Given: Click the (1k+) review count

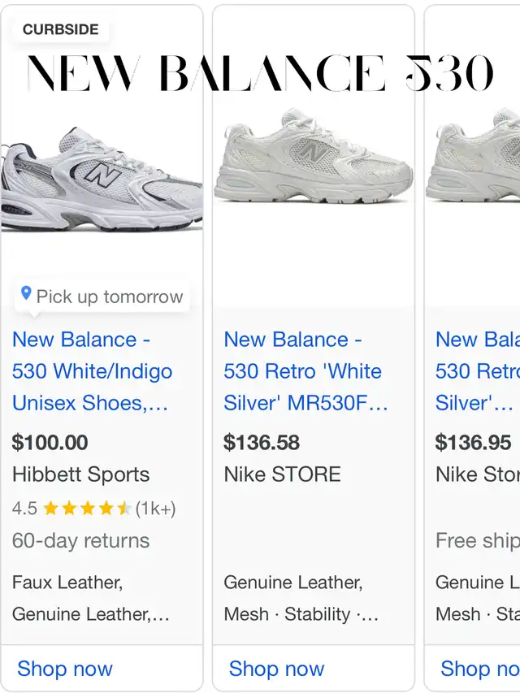Looking at the screenshot, I should point(155,509).
